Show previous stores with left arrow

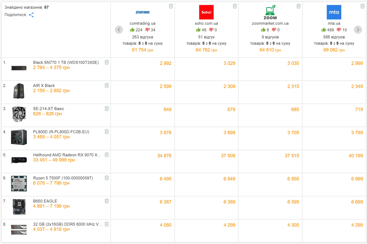[x=119, y=30]
